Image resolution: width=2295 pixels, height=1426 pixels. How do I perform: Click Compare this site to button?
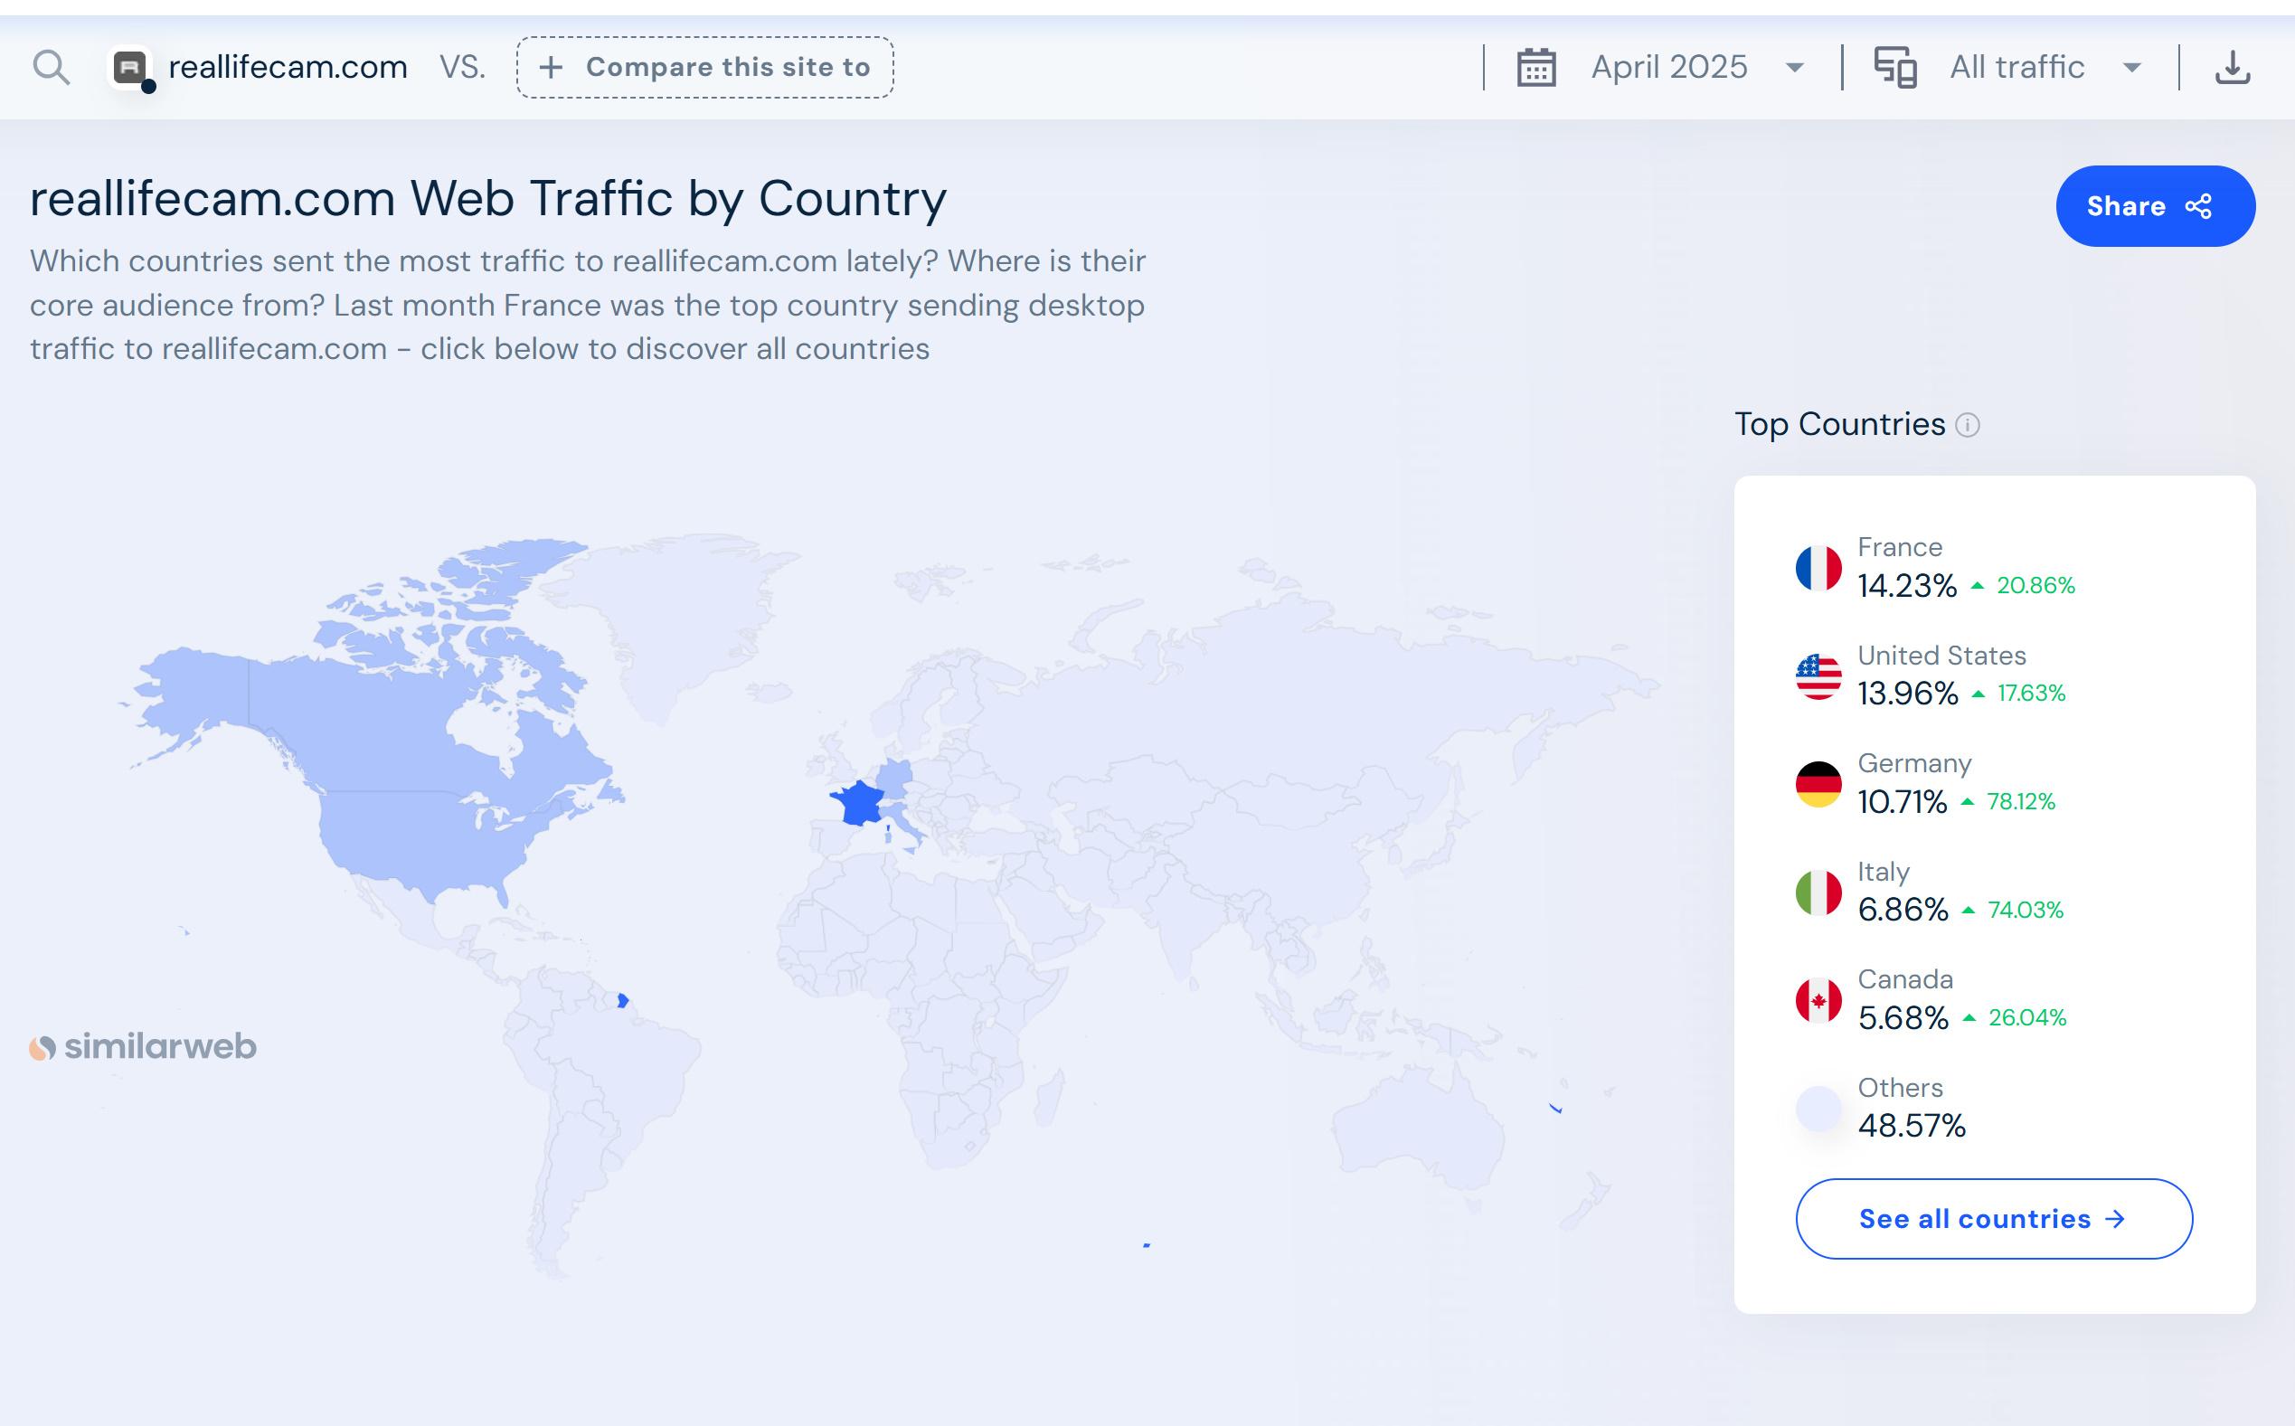(x=704, y=68)
